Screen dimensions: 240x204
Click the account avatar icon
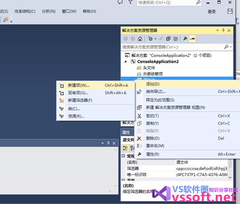[x=230, y=11]
